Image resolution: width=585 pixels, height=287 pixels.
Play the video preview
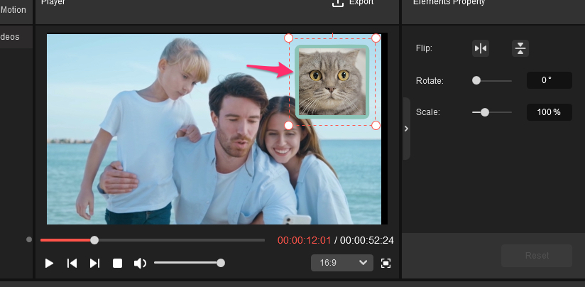pos(49,263)
